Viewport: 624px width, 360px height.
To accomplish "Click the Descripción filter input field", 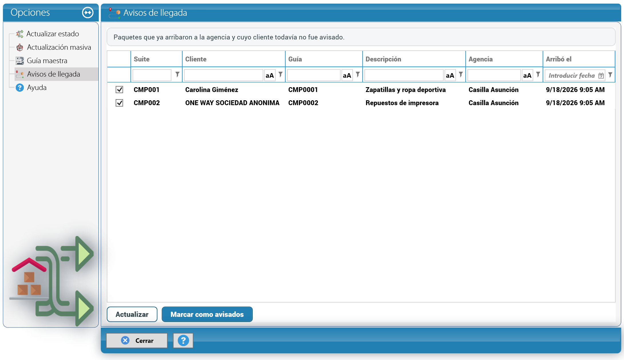I will pyautogui.click(x=404, y=75).
